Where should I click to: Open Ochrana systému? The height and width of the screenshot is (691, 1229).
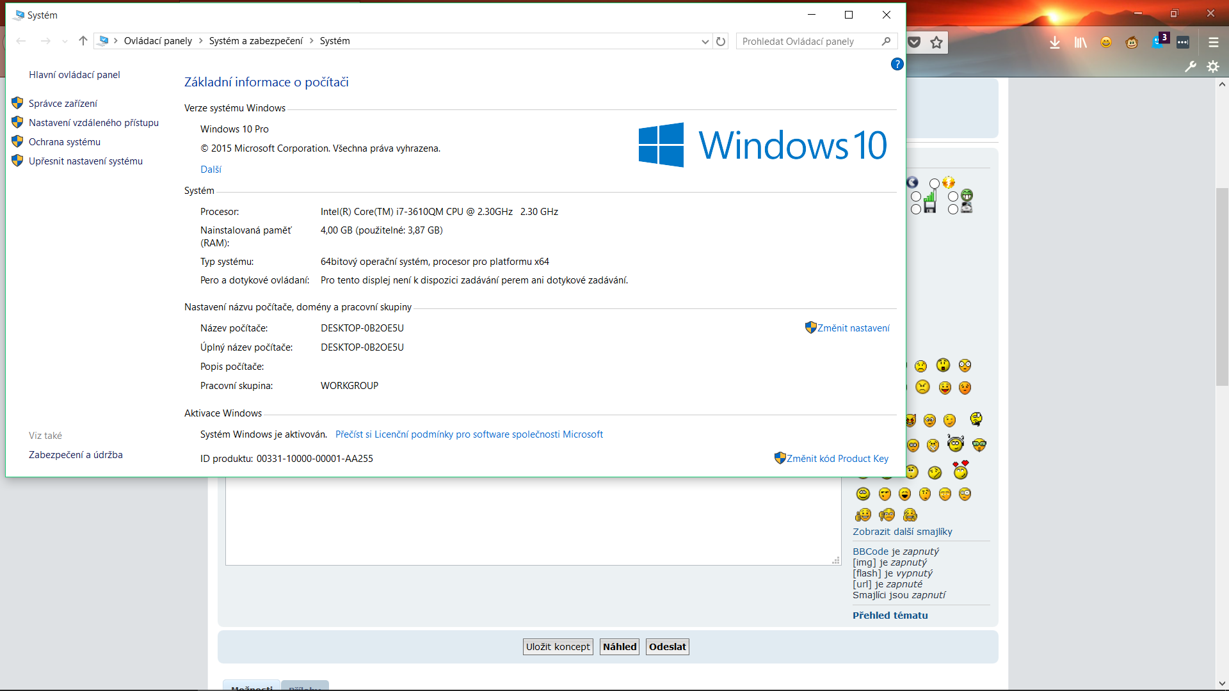click(x=65, y=142)
